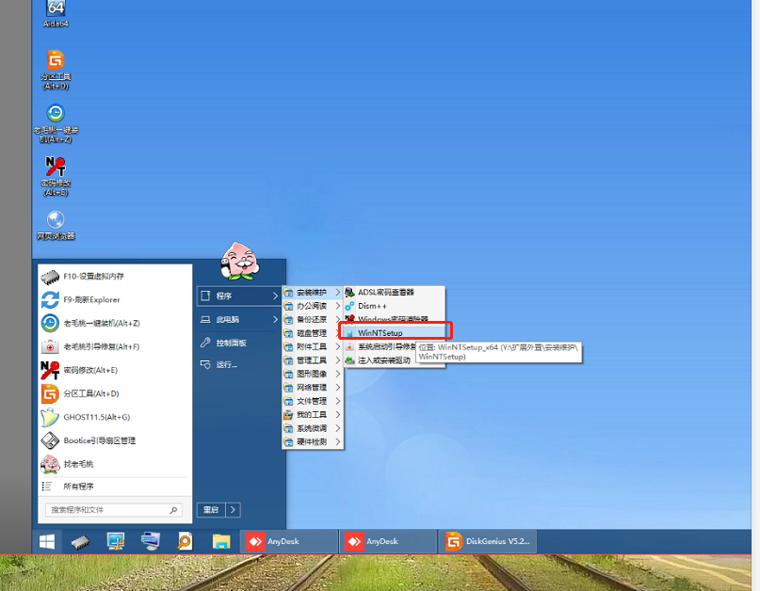Open the arrow next to 重启
The width and height of the screenshot is (760, 591).
[234, 510]
